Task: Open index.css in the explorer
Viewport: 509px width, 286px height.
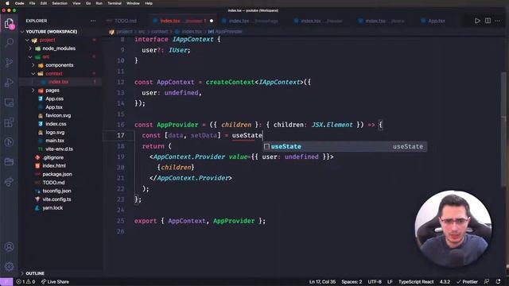Action: pos(56,124)
